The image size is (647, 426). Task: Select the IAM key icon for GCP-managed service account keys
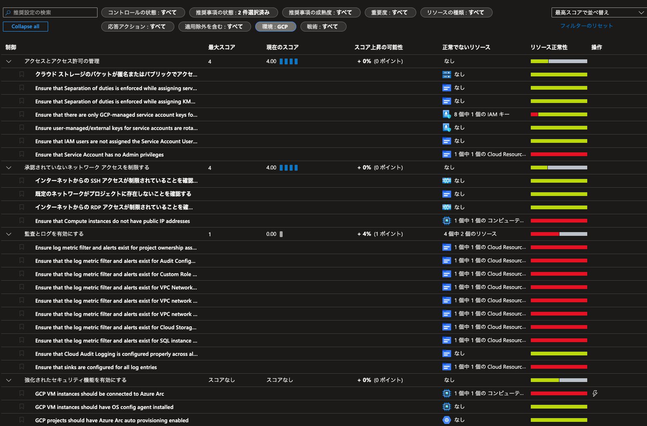click(447, 114)
